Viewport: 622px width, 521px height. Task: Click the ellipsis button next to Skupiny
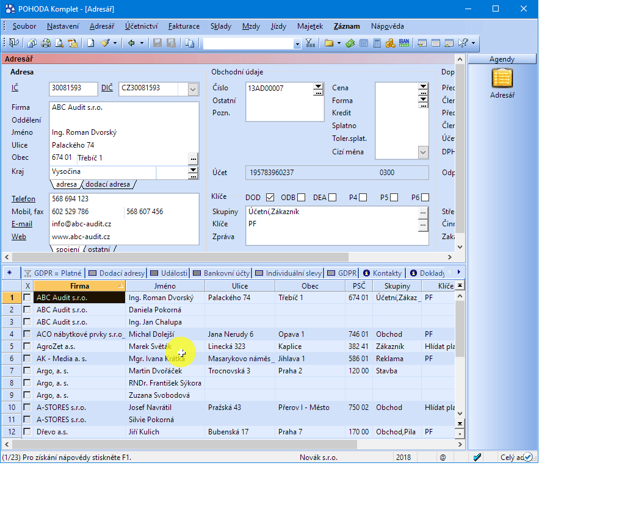(423, 212)
